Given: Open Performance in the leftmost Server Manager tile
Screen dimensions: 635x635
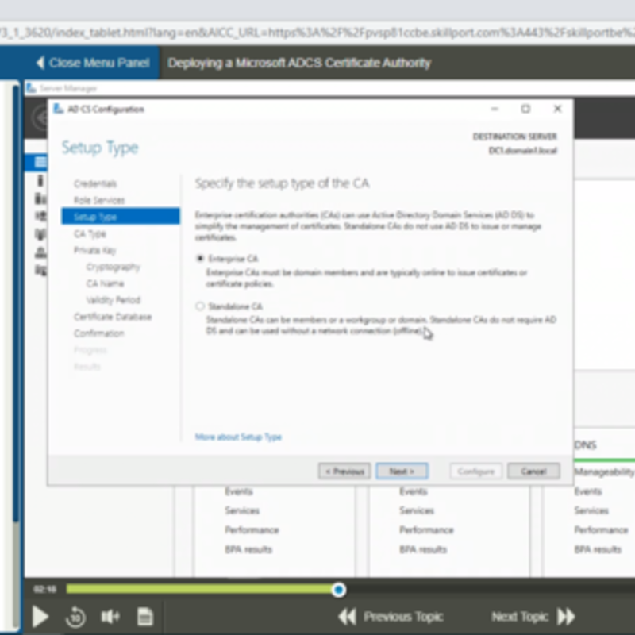Looking at the screenshot, I should [x=252, y=529].
